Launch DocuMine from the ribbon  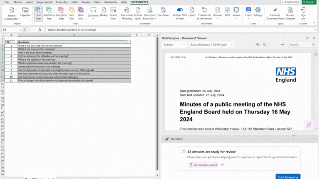pos(163,12)
